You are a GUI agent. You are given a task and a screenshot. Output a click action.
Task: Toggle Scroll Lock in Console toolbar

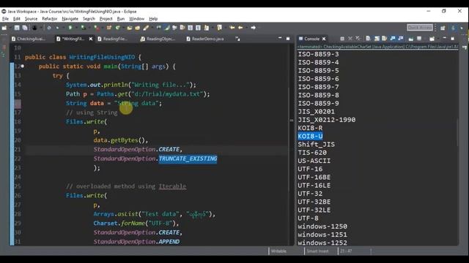(377, 39)
